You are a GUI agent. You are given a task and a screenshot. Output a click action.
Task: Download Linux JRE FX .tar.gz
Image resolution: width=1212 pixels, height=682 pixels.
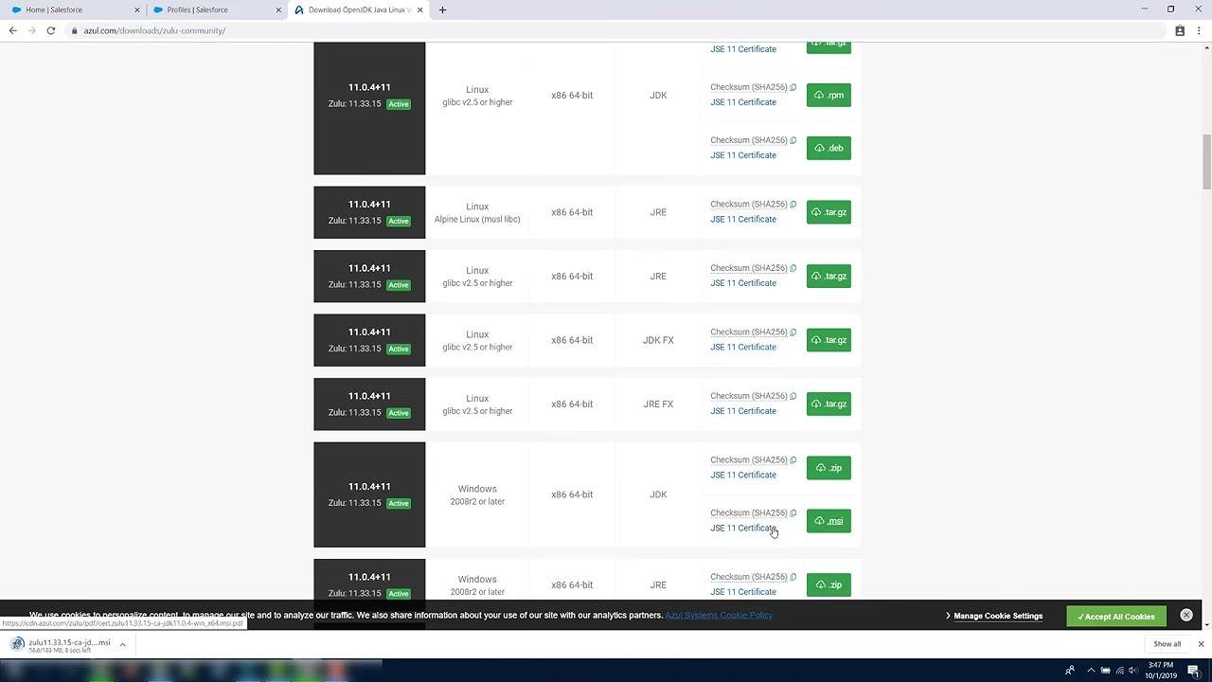[829, 404]
